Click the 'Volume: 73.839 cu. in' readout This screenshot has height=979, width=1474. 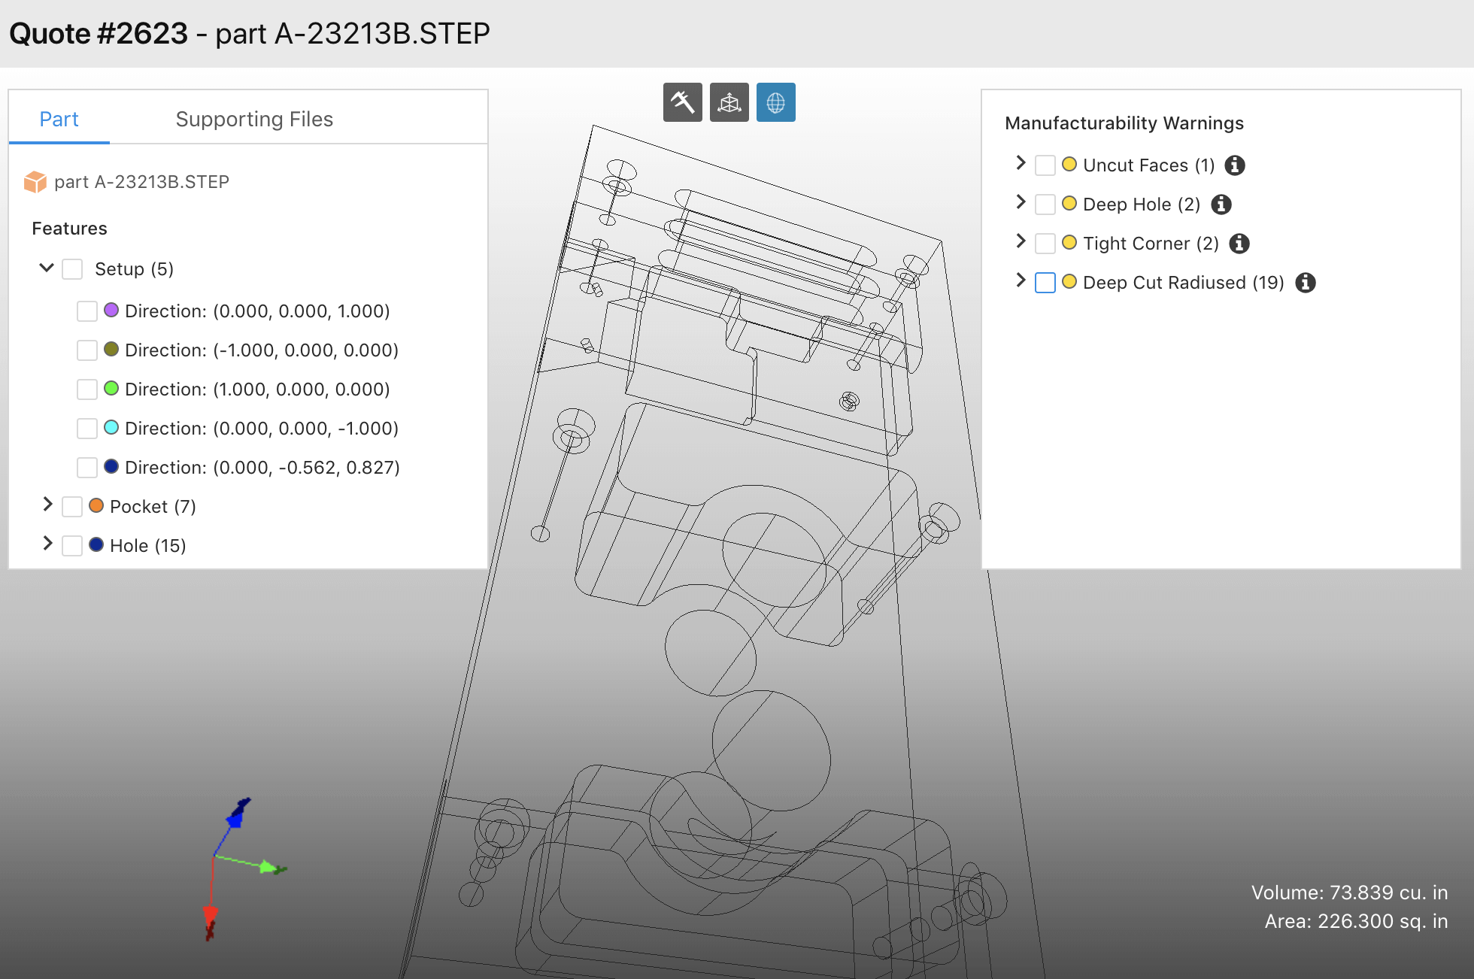tap(1349, 893)
